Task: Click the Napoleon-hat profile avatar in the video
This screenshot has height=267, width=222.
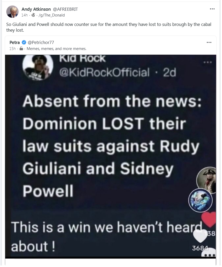Action: pyautogui.click(x=206, y=180)
